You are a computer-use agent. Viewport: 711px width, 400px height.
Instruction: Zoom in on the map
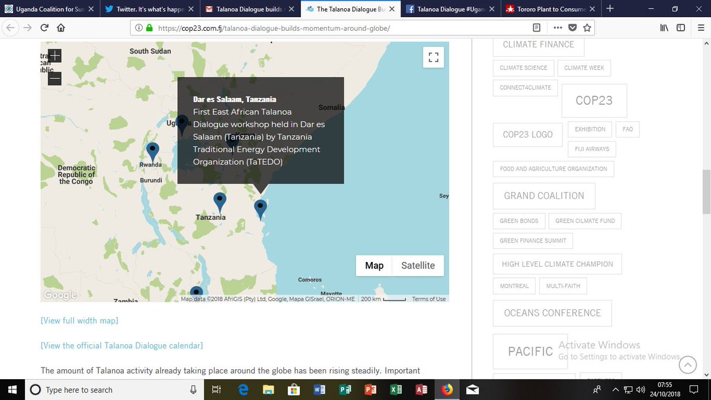coord(55,56)
